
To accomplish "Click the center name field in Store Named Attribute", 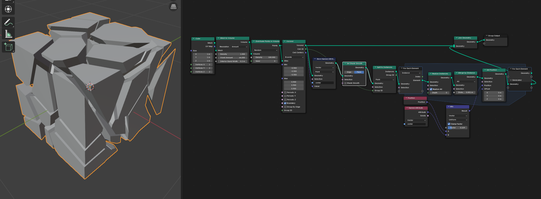I will 324,83.
